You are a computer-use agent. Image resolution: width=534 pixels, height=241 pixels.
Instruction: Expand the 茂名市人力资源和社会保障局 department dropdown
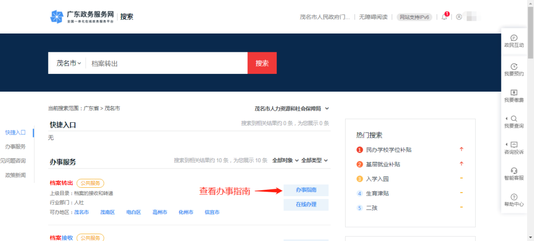tap(291, 108)
